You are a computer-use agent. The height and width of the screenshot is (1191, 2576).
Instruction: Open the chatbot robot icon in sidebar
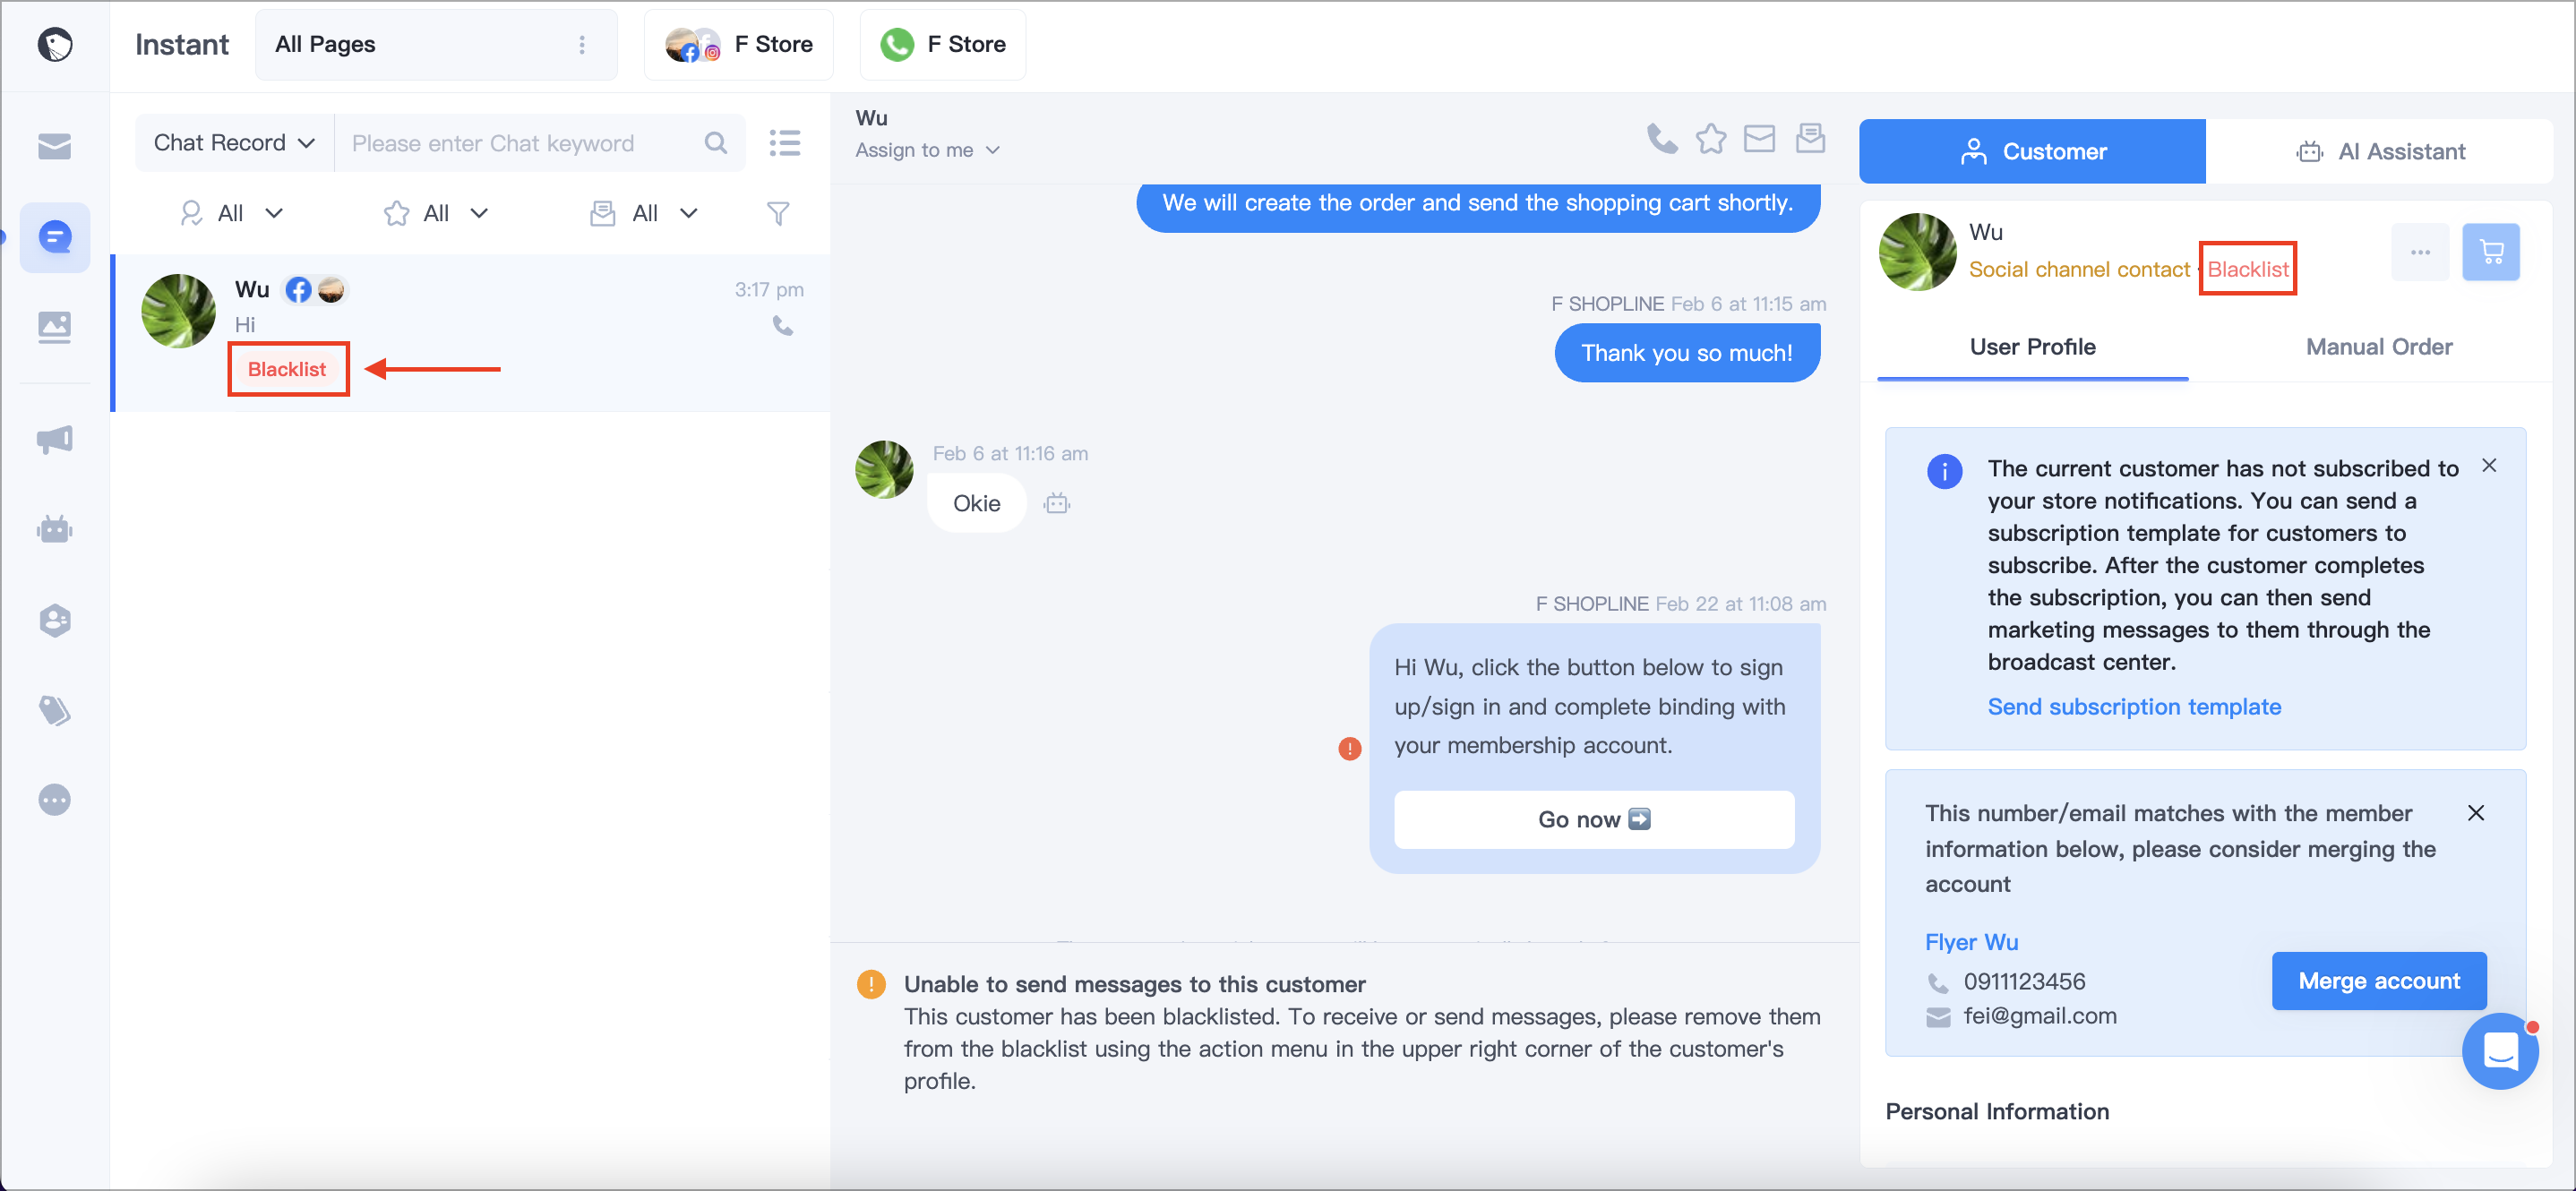coord(54,529)
